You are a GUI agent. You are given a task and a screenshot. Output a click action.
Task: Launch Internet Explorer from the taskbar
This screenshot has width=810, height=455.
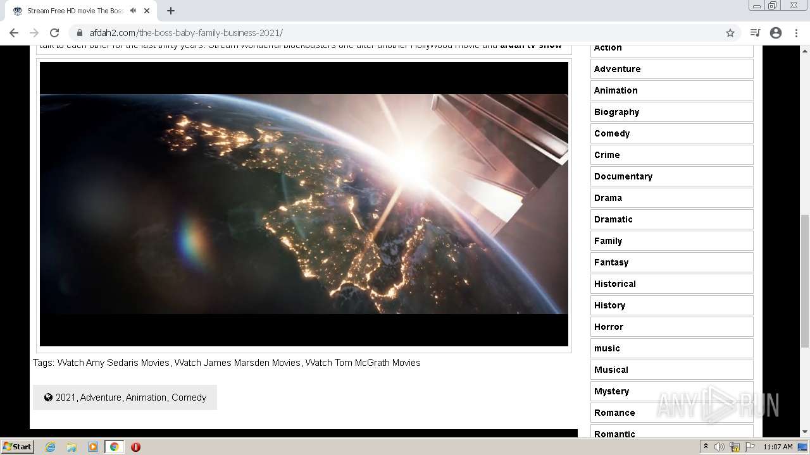click(x=50, y=447)
